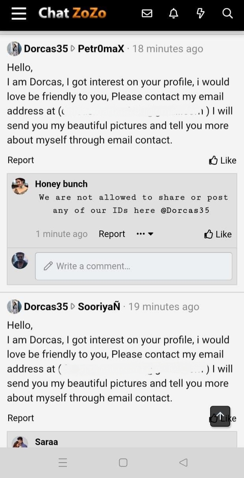Image resolution: width=244 pixels, height=478 pixels.
Task: Open the hamburger menu
Action: click(x=18, y=13)
